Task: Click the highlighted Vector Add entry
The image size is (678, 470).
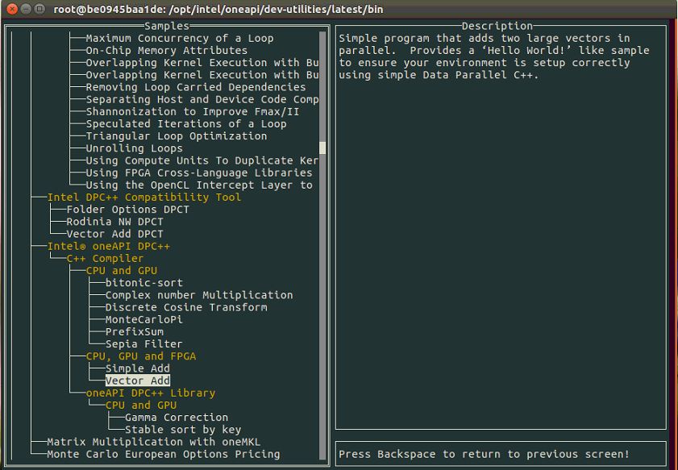Action: (138, 381)
